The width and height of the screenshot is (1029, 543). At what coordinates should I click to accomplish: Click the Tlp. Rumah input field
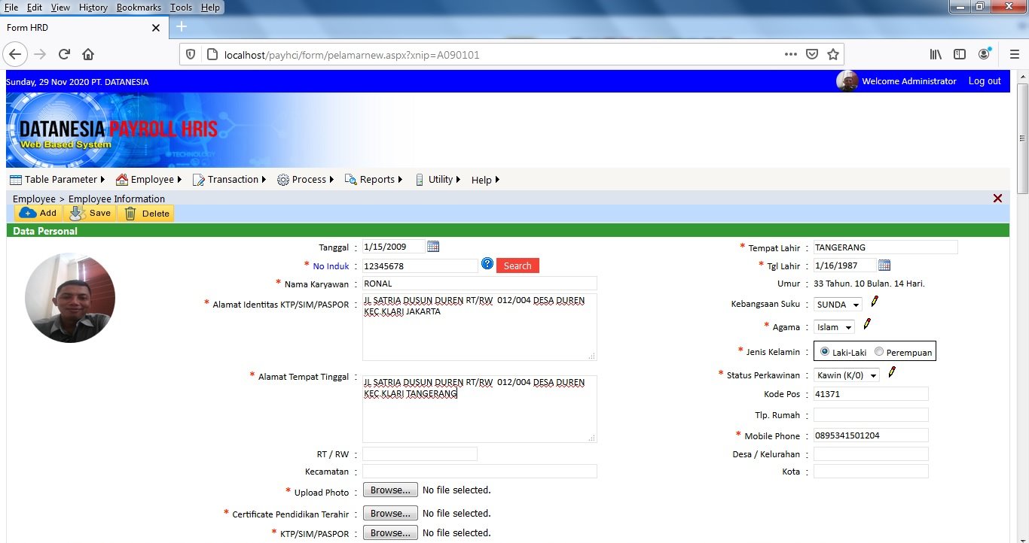click(871, 415)
